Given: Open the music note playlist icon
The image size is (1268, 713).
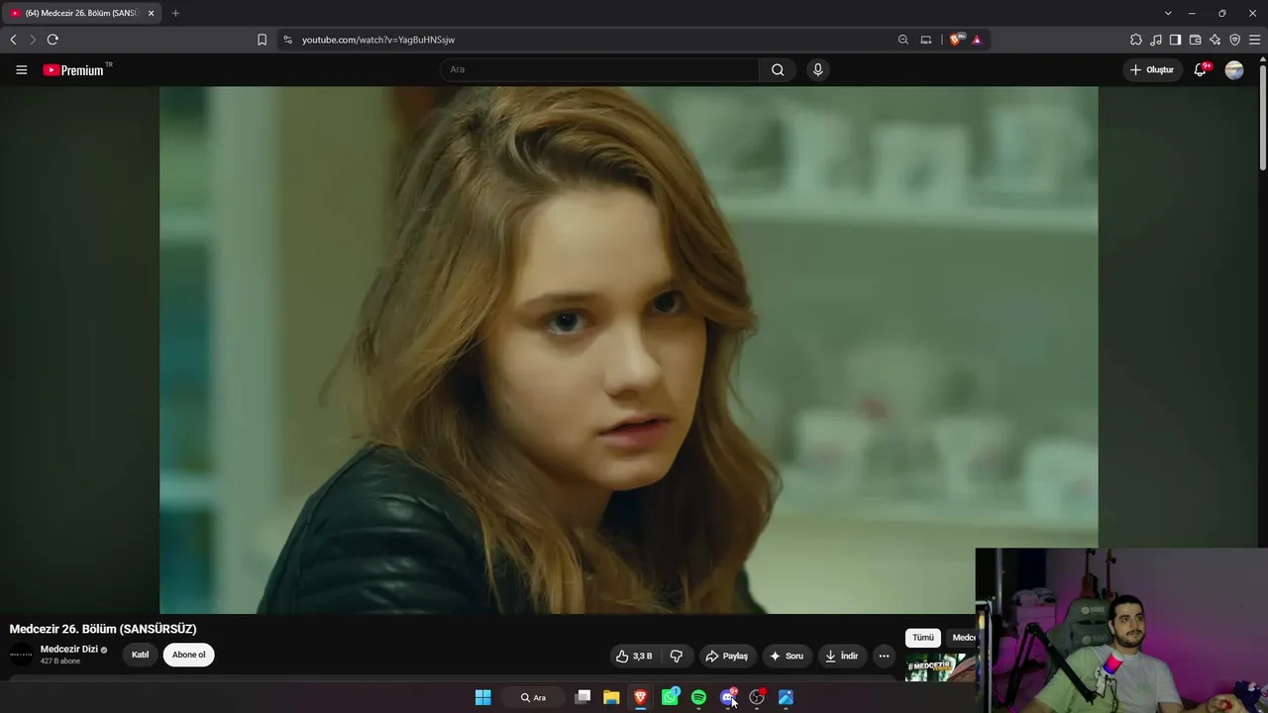Looking at the screenshot, I should coord(1156,40).
